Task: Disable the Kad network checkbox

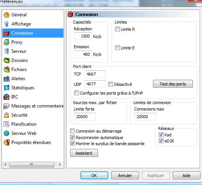Action: (x=161, y=135)
